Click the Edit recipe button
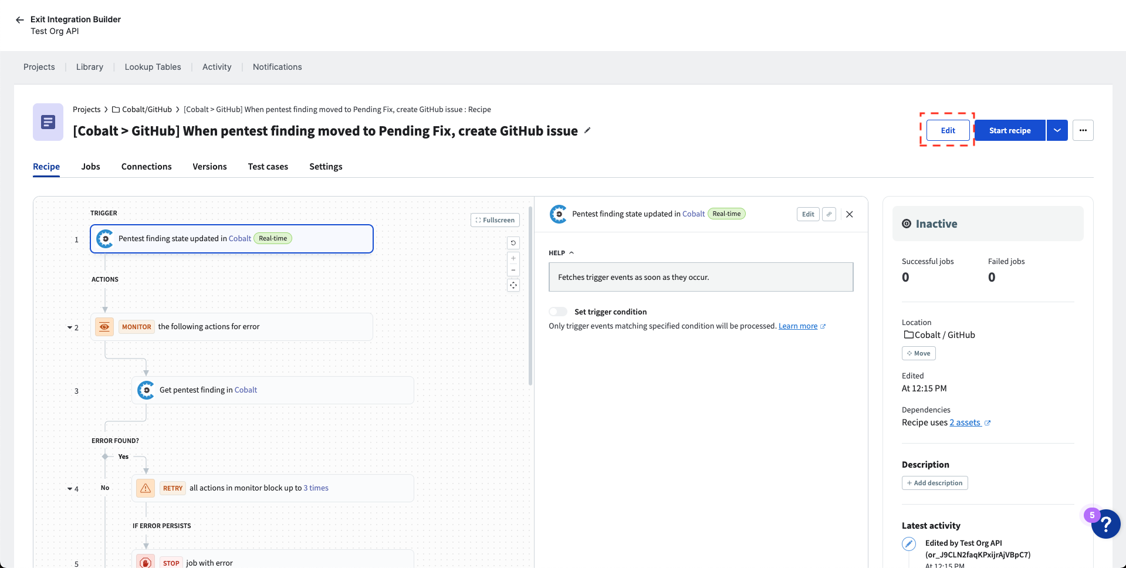The image size is (1126, 568). coord(948,130)
